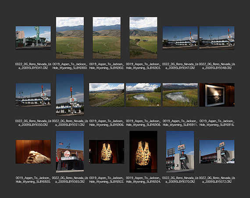The width and height of the screenshot is (250, 198).
Task: Select filename ending 5L8Y9347.CR2
Action: pyautogui.click(x=180, y=66)
